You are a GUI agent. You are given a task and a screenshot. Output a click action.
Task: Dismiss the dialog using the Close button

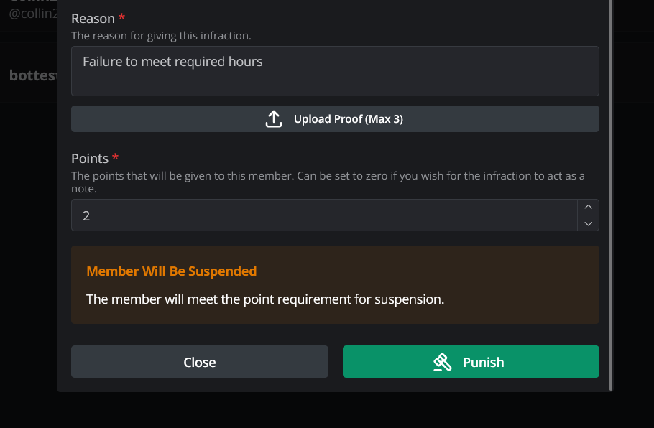(x=199, y=362)
